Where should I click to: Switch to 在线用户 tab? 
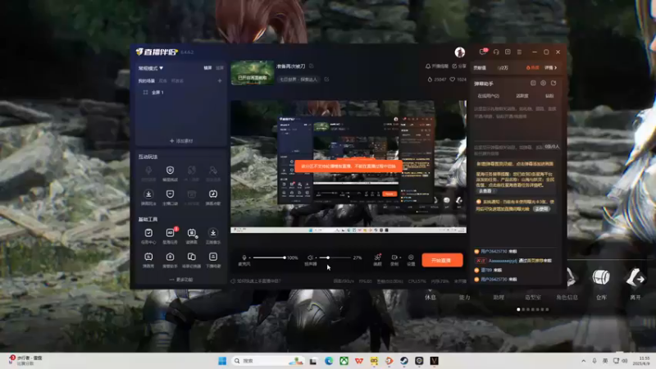488,96
